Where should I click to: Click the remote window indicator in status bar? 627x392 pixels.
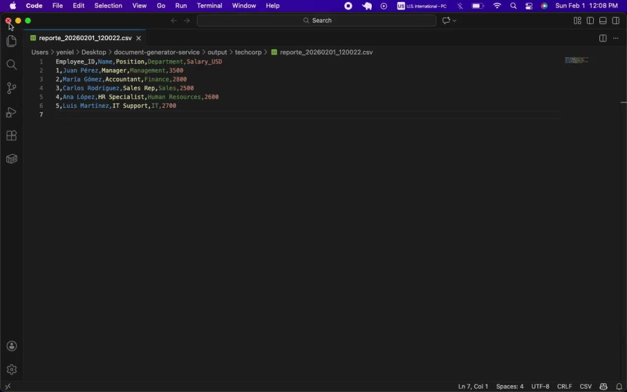8,386
